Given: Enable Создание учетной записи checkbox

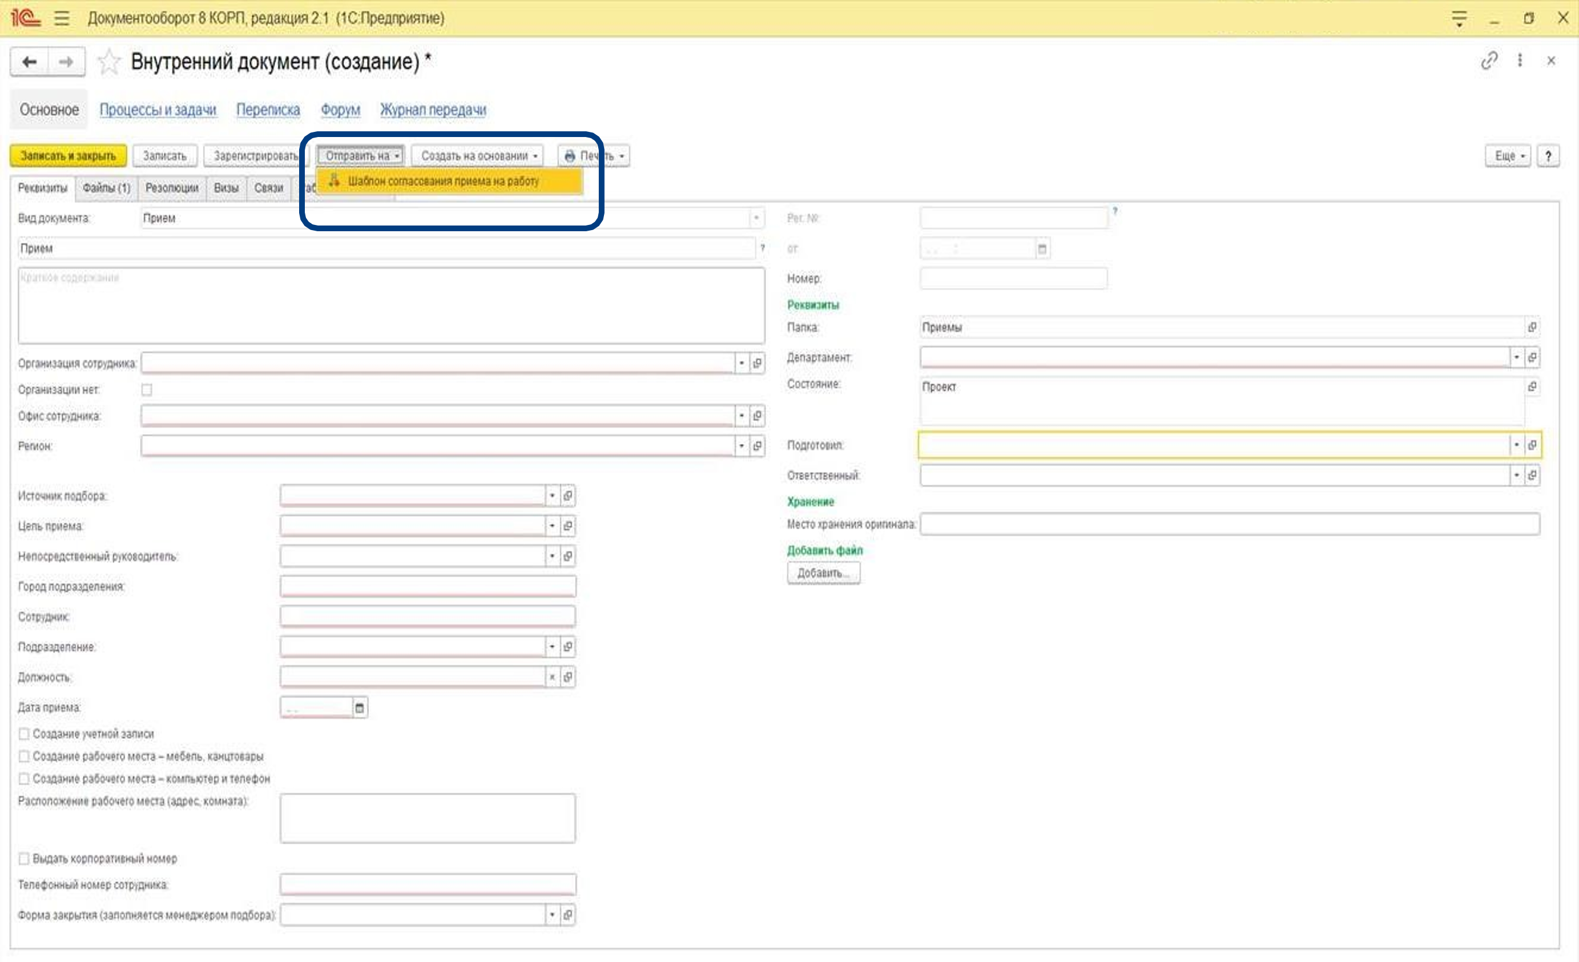Looking at the screenshot, I should [x=24, y=734].
